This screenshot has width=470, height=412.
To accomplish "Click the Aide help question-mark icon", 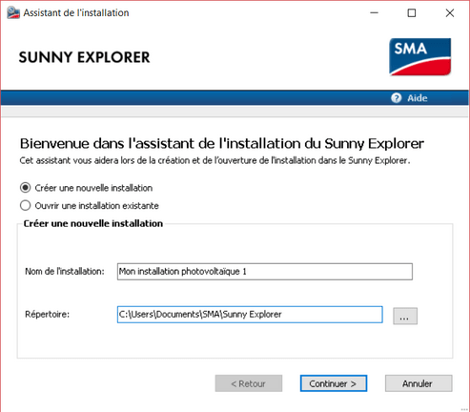I will [397, 98].
